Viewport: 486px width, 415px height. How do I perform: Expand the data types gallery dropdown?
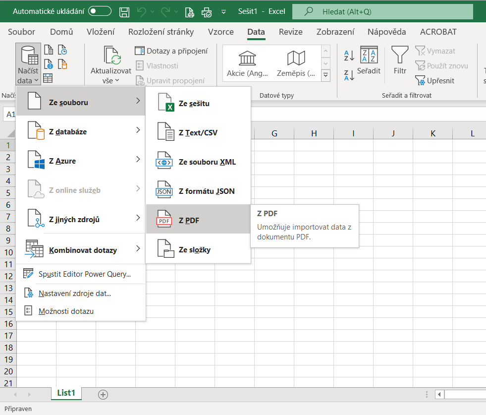coord(326,75)
